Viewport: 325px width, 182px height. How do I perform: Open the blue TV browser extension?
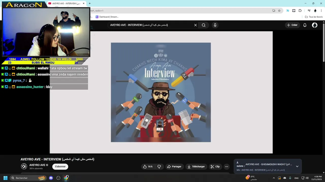tap(288, 11)
